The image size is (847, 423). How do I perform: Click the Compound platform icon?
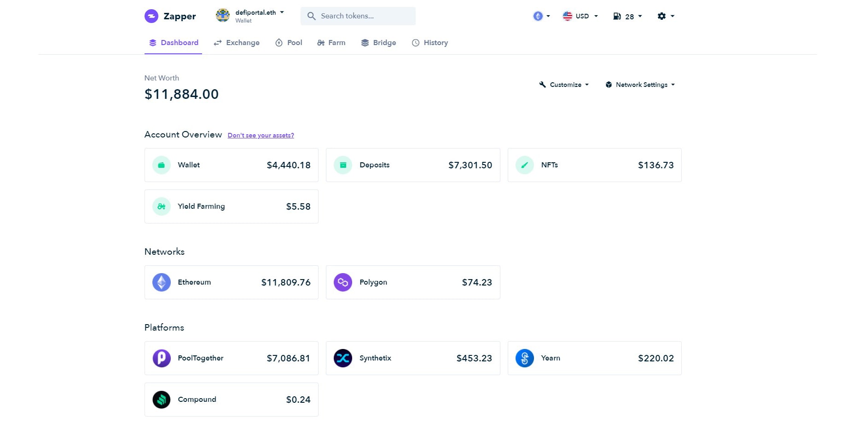161,399
